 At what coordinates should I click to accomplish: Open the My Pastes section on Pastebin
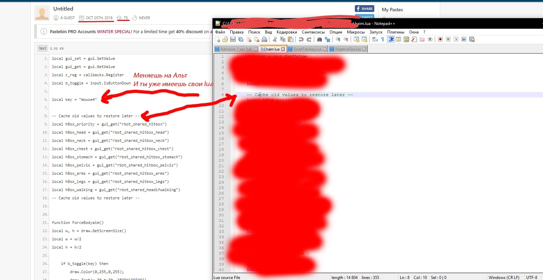click(392, 10)
